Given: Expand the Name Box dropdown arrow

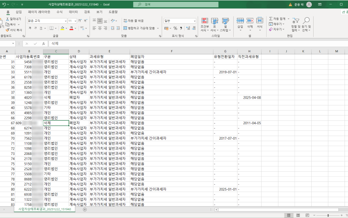Looking at the screenshot, I should 13,44.
